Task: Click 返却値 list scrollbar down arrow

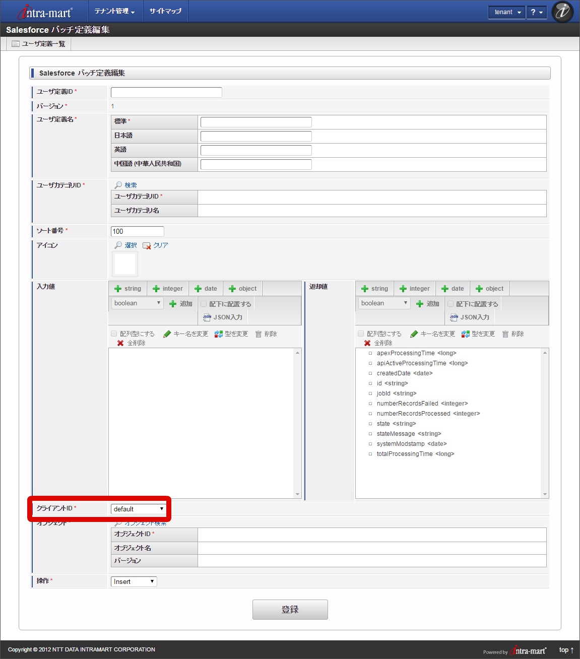Action: [x=545, y=494]
